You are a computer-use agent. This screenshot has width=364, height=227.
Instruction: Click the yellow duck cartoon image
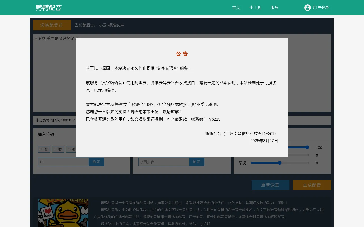(x=63, y=213)
